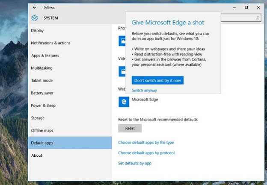
Task: Open Tablet mode settings
Action: (x=42, y=80)
